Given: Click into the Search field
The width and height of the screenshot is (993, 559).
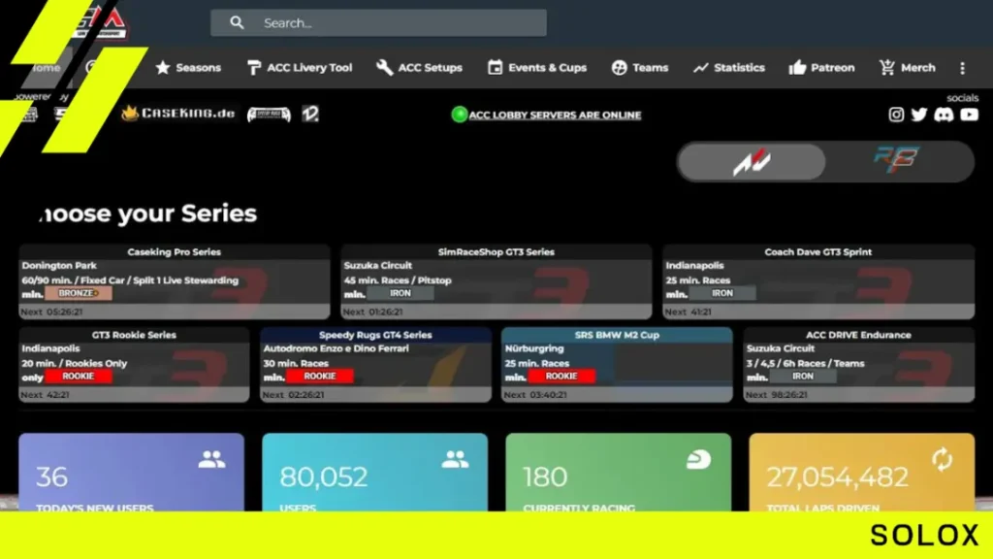Looking at the screenshot, I should click(379, 23).
